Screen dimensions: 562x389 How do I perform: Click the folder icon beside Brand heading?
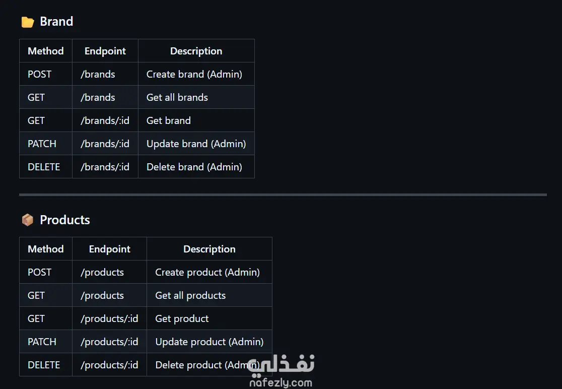(27, 22)
